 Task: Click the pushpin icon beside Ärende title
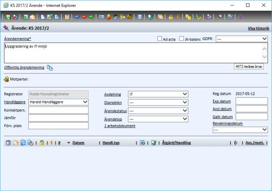[x=6, y=28]
